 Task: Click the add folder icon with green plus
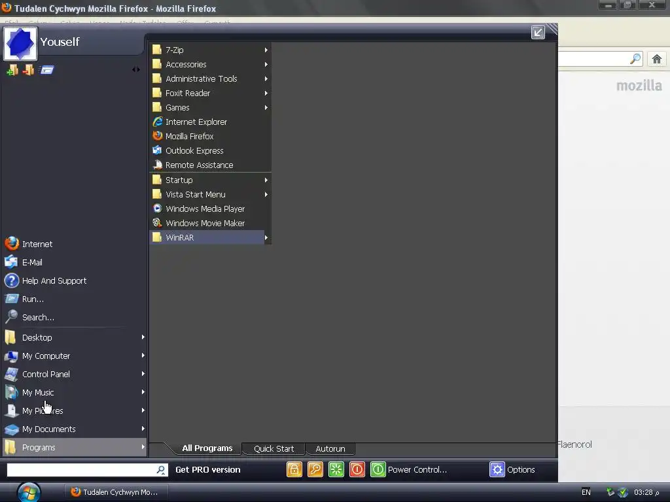click(12, 69)
